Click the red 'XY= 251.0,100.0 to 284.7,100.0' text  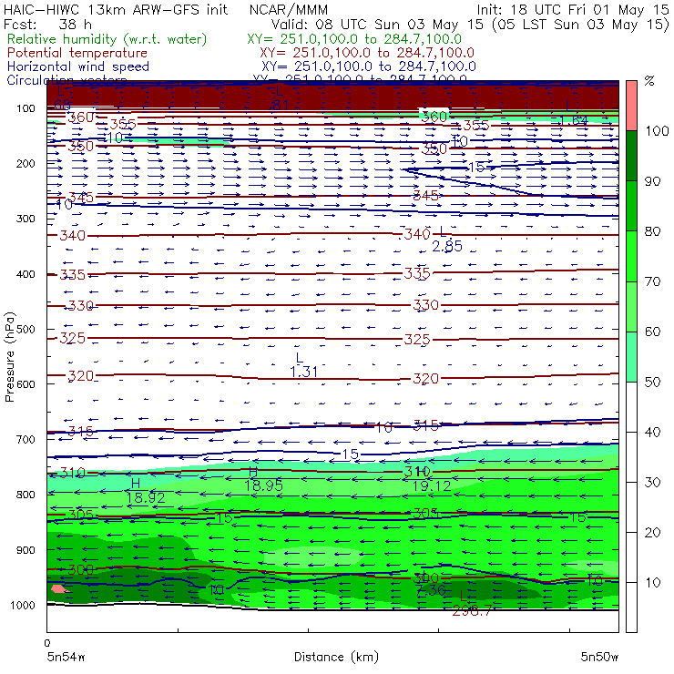367,53
